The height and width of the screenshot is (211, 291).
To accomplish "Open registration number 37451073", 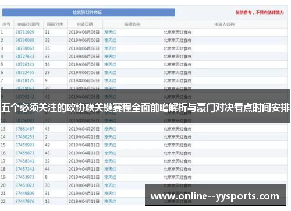I will pyautogui.click(x=25, y=185).
